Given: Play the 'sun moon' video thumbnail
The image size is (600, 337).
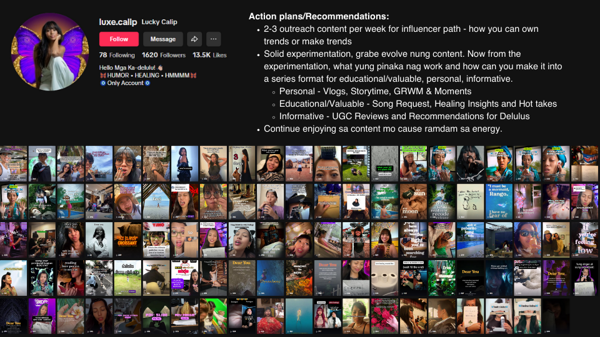Looking at the screenshot, I should pyautogui.click(x=412, y=202).
